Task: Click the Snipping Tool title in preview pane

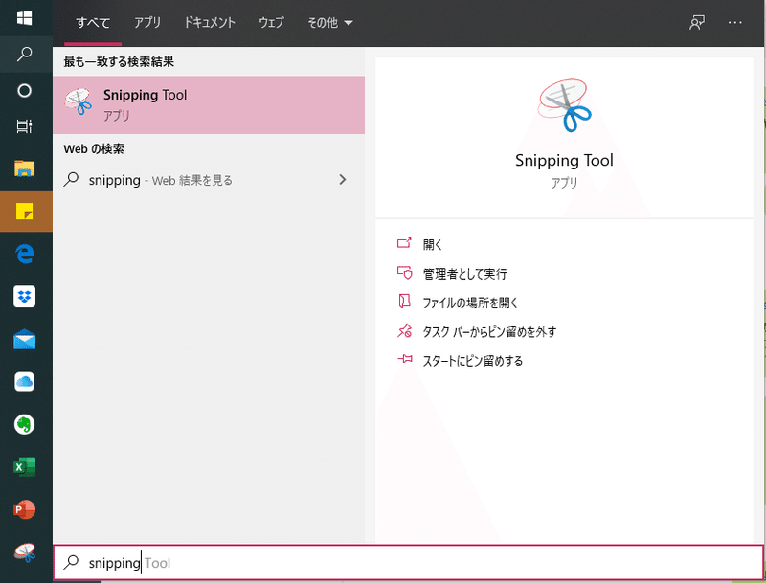Action: [x=564, y=160]
